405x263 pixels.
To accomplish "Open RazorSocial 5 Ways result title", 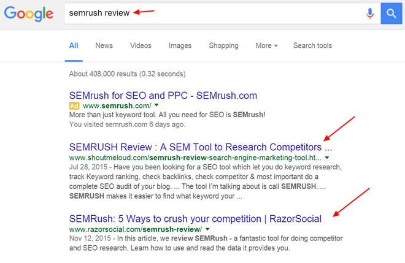I will [x=195, y=218].
